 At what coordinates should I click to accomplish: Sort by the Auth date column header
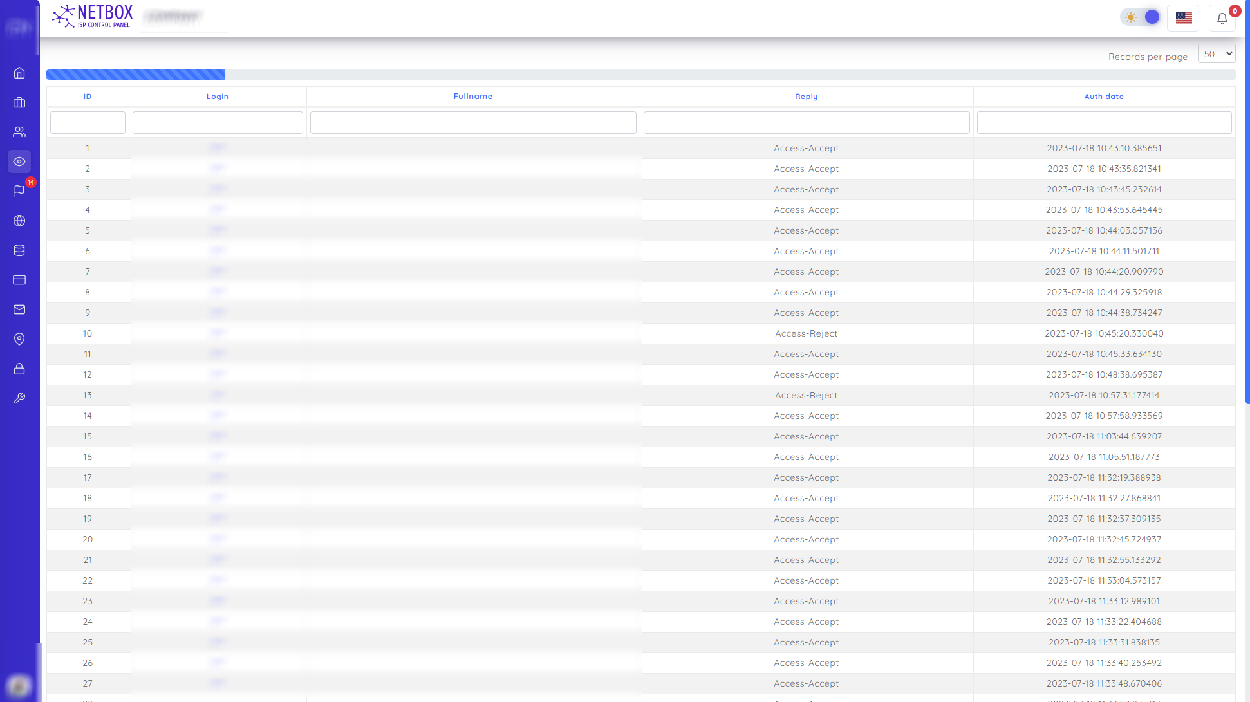coord(1103,97)
